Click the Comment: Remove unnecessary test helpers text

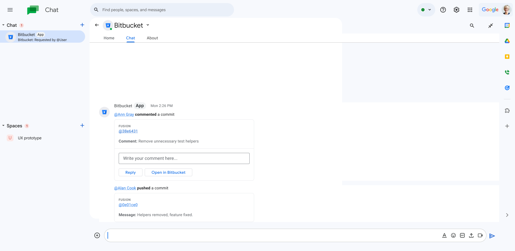pos(159,141)
